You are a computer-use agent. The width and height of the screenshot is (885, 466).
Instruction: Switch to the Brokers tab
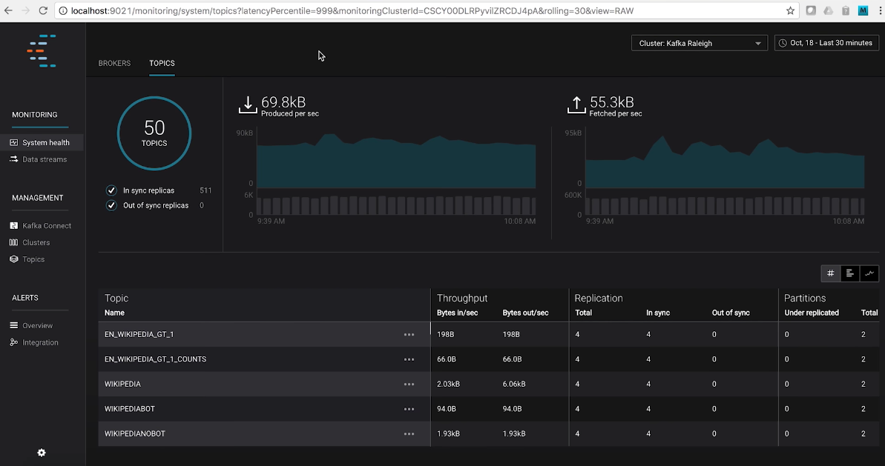(x=114, y=63)
